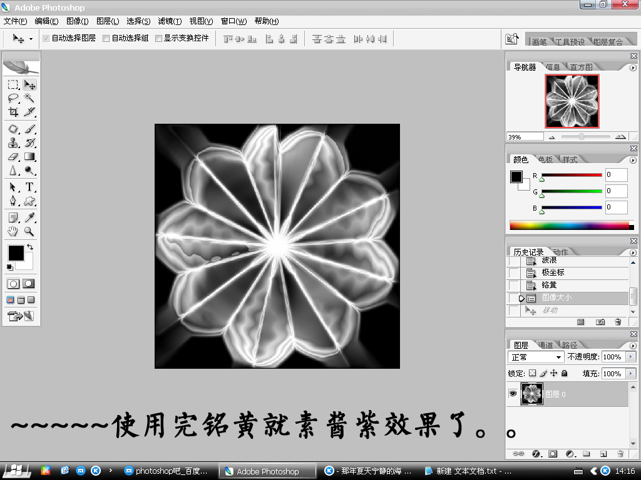Delete layer using Layers panel trash icon

click(620, 453)
